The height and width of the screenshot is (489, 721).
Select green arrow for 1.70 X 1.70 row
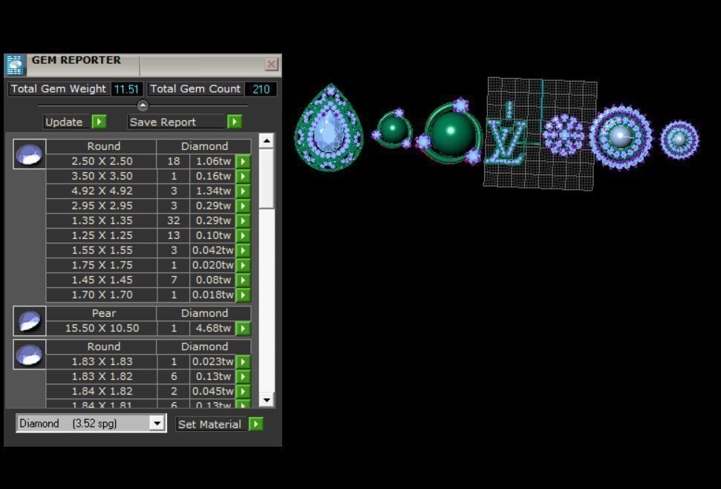click(x=243, y=295)
